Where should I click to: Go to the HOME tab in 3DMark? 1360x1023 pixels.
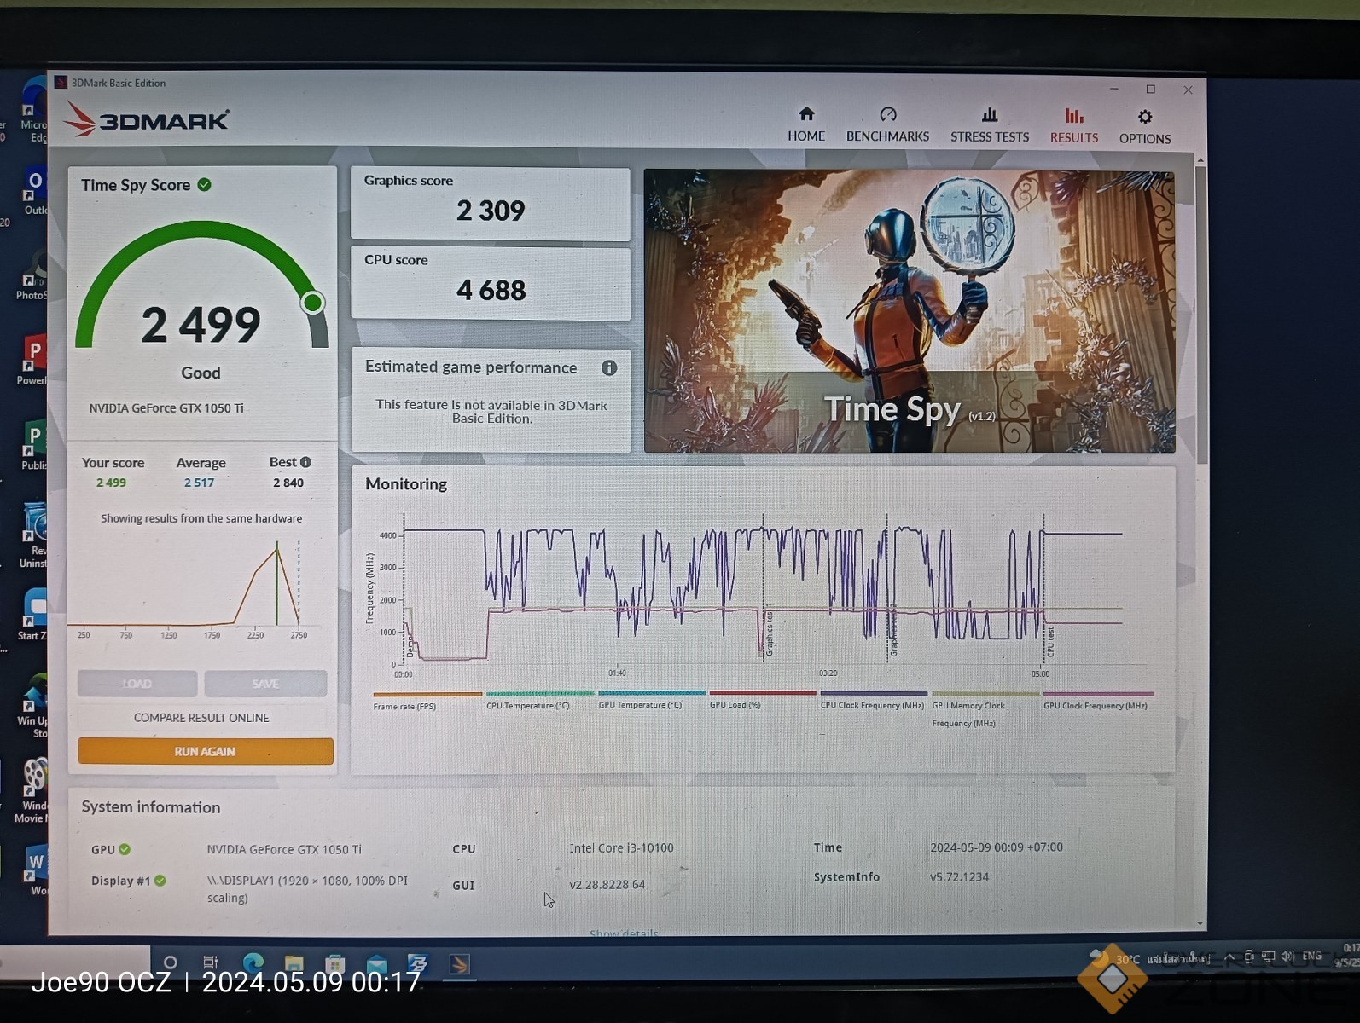point(805,124)
